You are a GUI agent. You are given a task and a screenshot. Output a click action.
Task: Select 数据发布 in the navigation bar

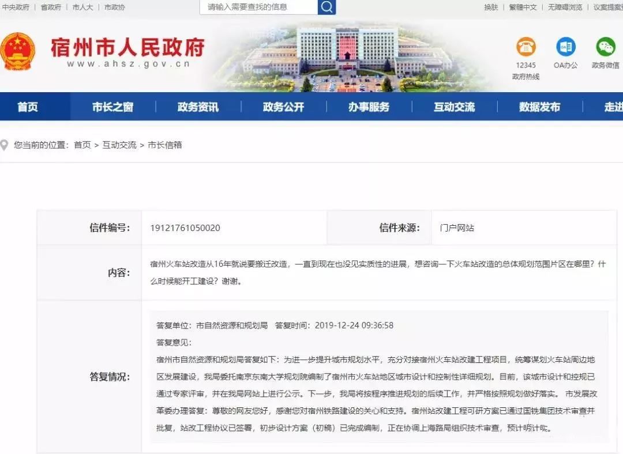[539, 107]
